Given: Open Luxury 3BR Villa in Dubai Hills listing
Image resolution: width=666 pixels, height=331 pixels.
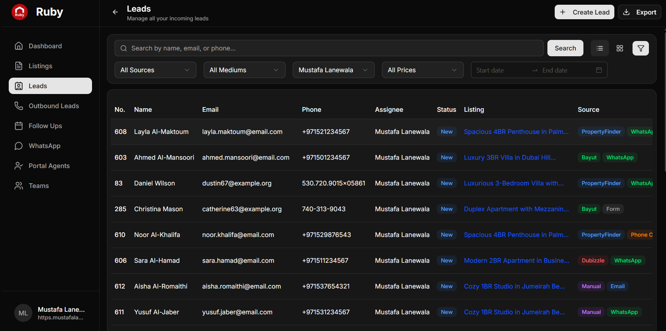Looking at the screenshot, I should [510, 158].
